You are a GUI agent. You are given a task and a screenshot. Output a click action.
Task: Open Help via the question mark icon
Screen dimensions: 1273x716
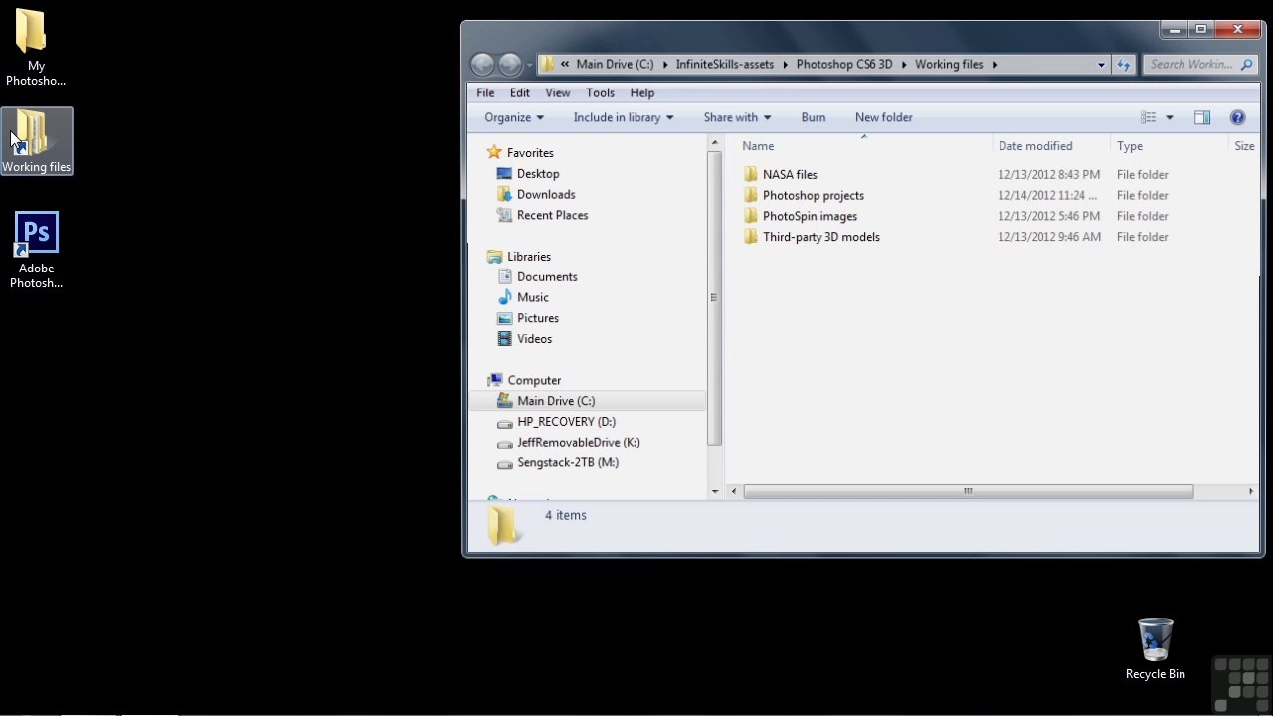pos(1237,117)
